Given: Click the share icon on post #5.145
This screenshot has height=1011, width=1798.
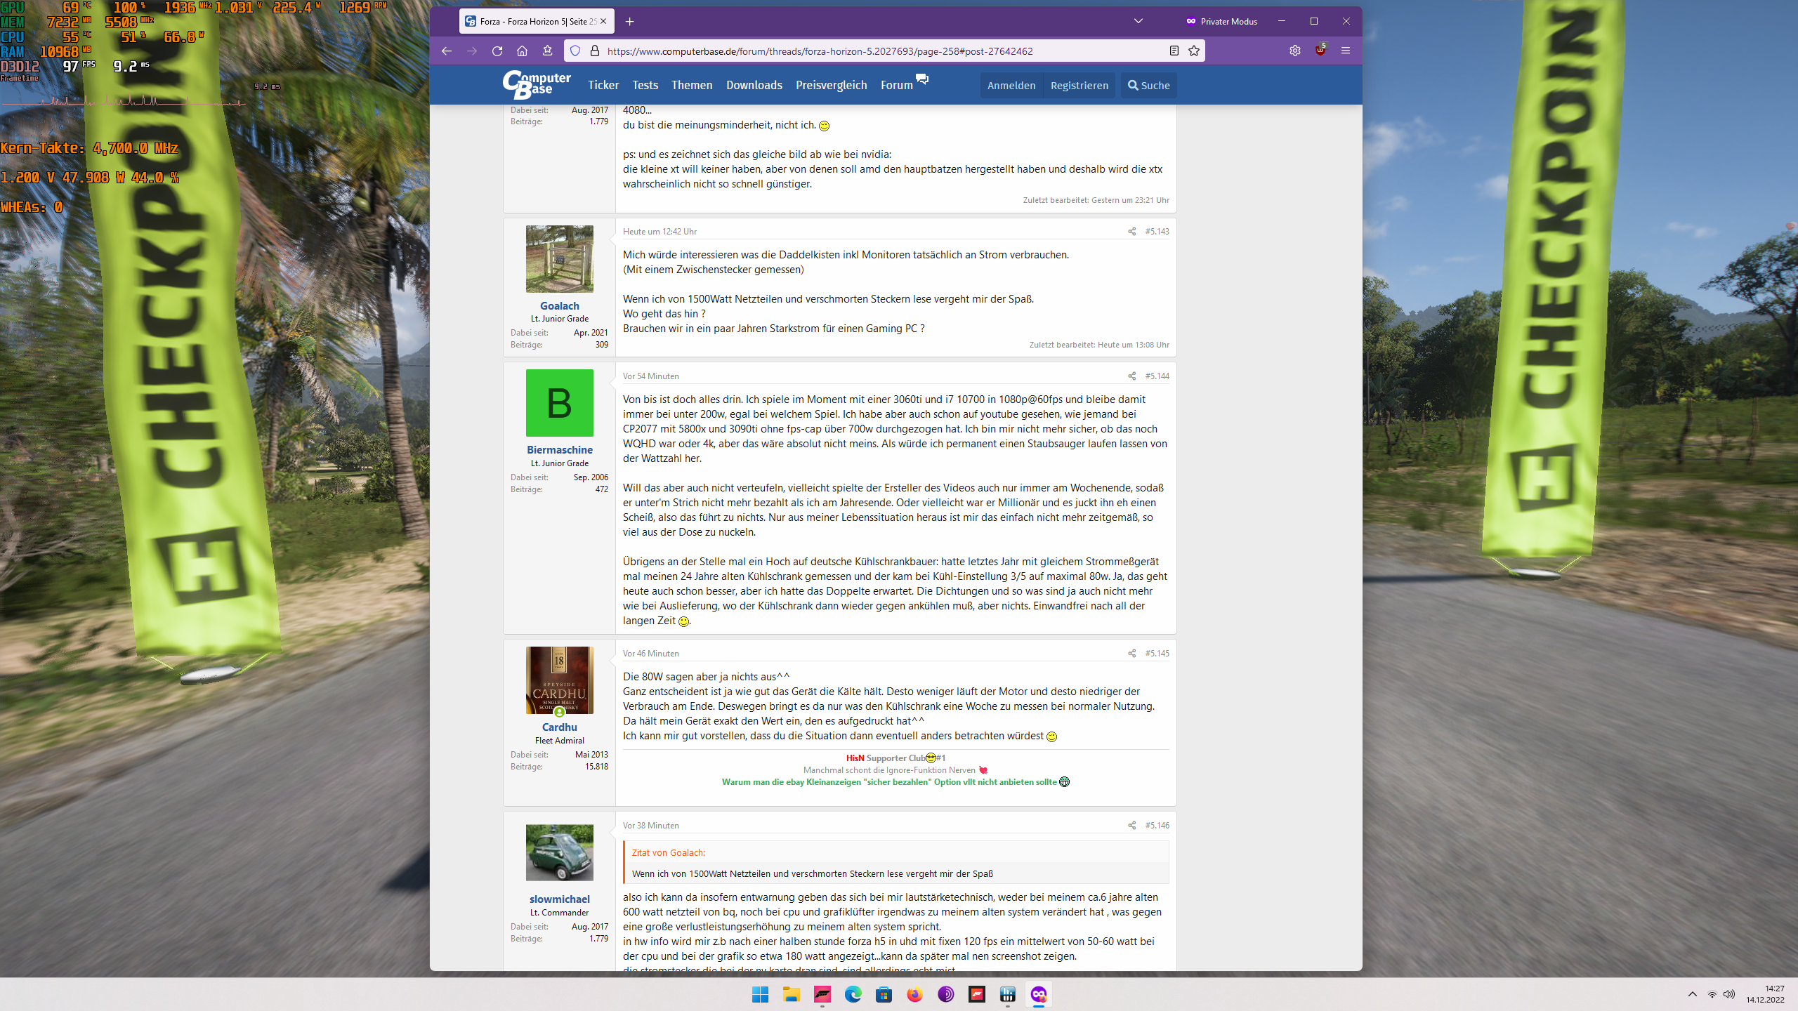Looking at the screenshot, I should [1131, 654].
